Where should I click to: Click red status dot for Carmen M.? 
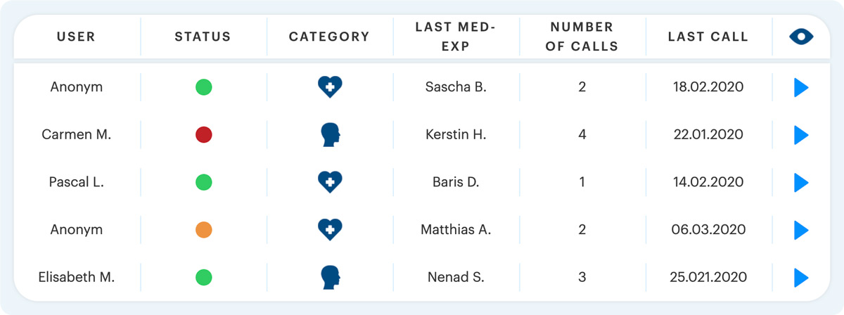(x=204, y=135)
